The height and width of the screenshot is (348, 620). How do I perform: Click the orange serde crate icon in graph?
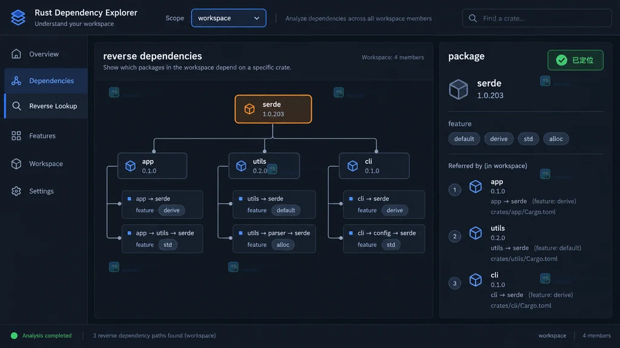pos(249,109)
